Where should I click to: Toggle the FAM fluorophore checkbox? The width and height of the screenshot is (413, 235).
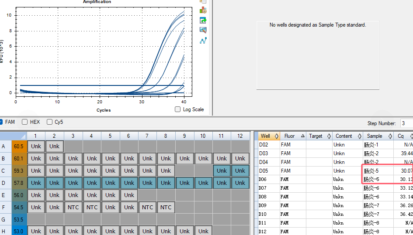point(1,122)
